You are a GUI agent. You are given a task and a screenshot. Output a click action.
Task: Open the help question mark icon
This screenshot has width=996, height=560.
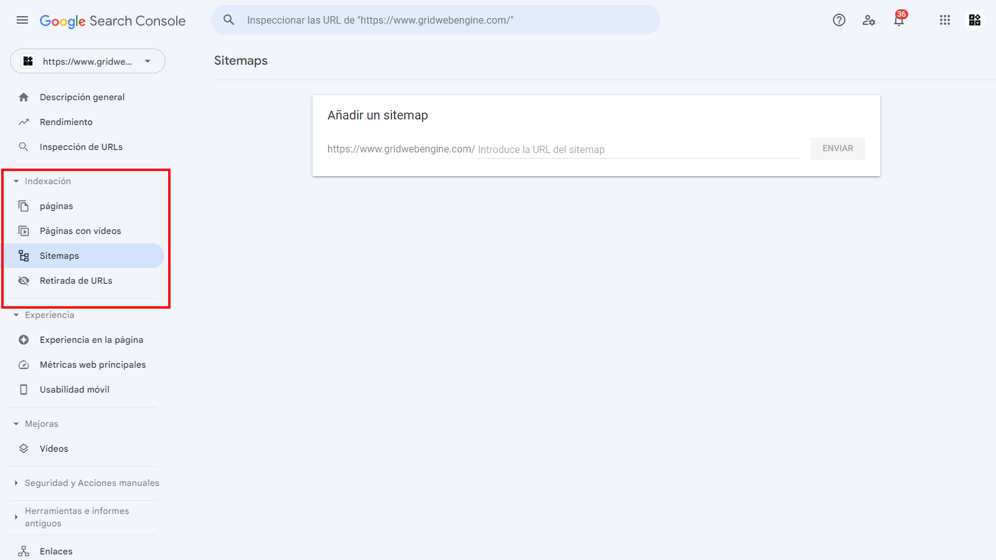[839, 20]
